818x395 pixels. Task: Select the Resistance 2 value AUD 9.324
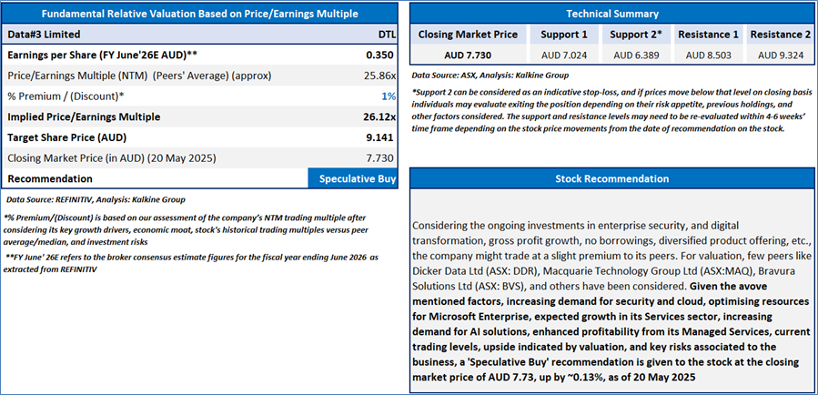tap(779, 56)
